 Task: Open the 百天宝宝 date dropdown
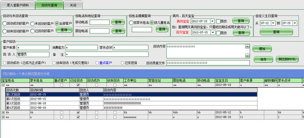coord(212,32)
